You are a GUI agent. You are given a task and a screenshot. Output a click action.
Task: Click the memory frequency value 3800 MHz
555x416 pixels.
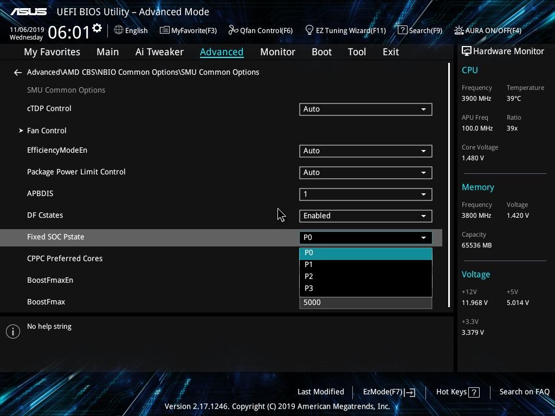click(476, 216)
